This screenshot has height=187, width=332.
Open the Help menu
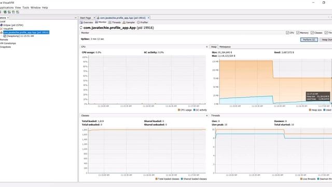pos(45,8)
